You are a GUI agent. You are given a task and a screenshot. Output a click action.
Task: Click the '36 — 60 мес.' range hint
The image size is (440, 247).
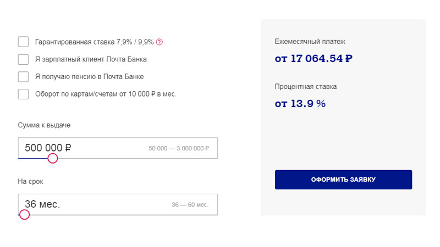(190, 205)
